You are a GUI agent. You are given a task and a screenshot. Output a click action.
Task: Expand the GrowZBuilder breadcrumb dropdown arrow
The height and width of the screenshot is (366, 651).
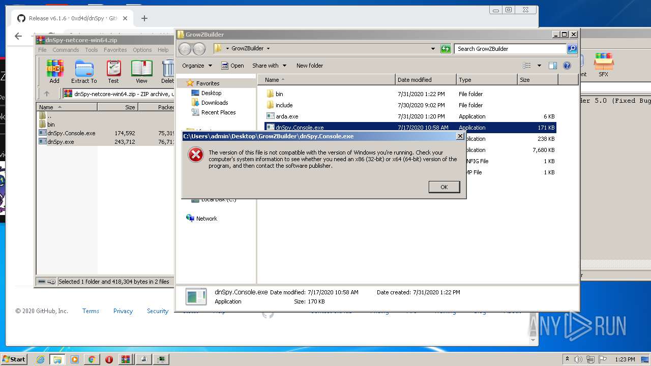coord(268,49)
